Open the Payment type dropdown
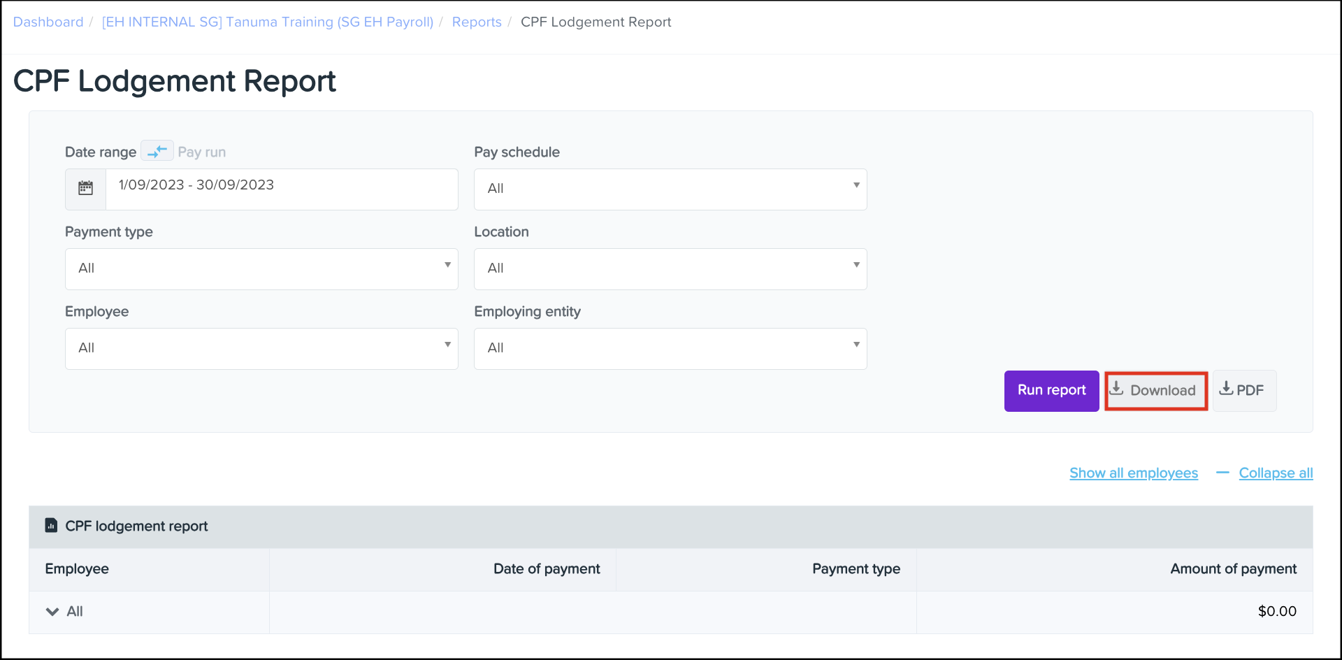 [x=261, y=268]
